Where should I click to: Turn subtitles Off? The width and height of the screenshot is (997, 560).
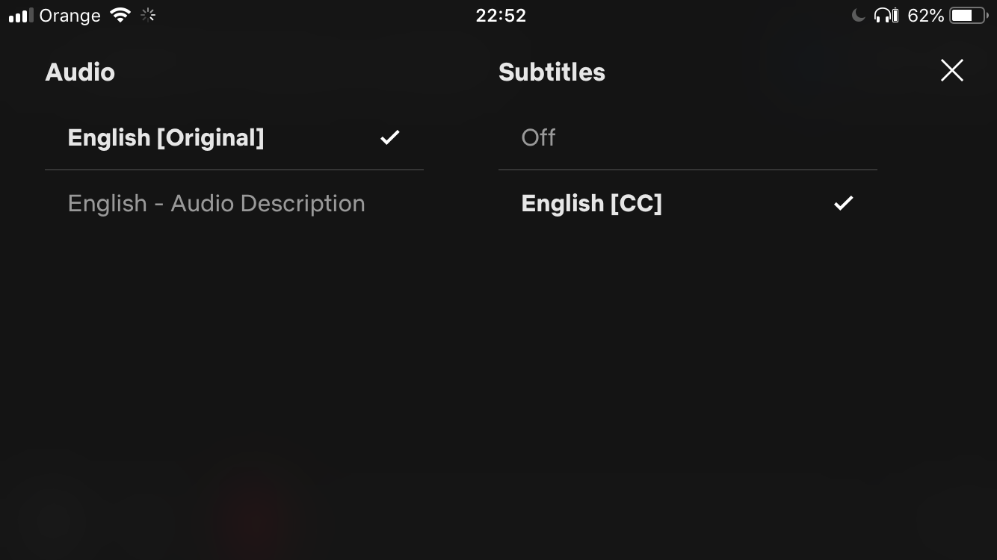point(538,137)
